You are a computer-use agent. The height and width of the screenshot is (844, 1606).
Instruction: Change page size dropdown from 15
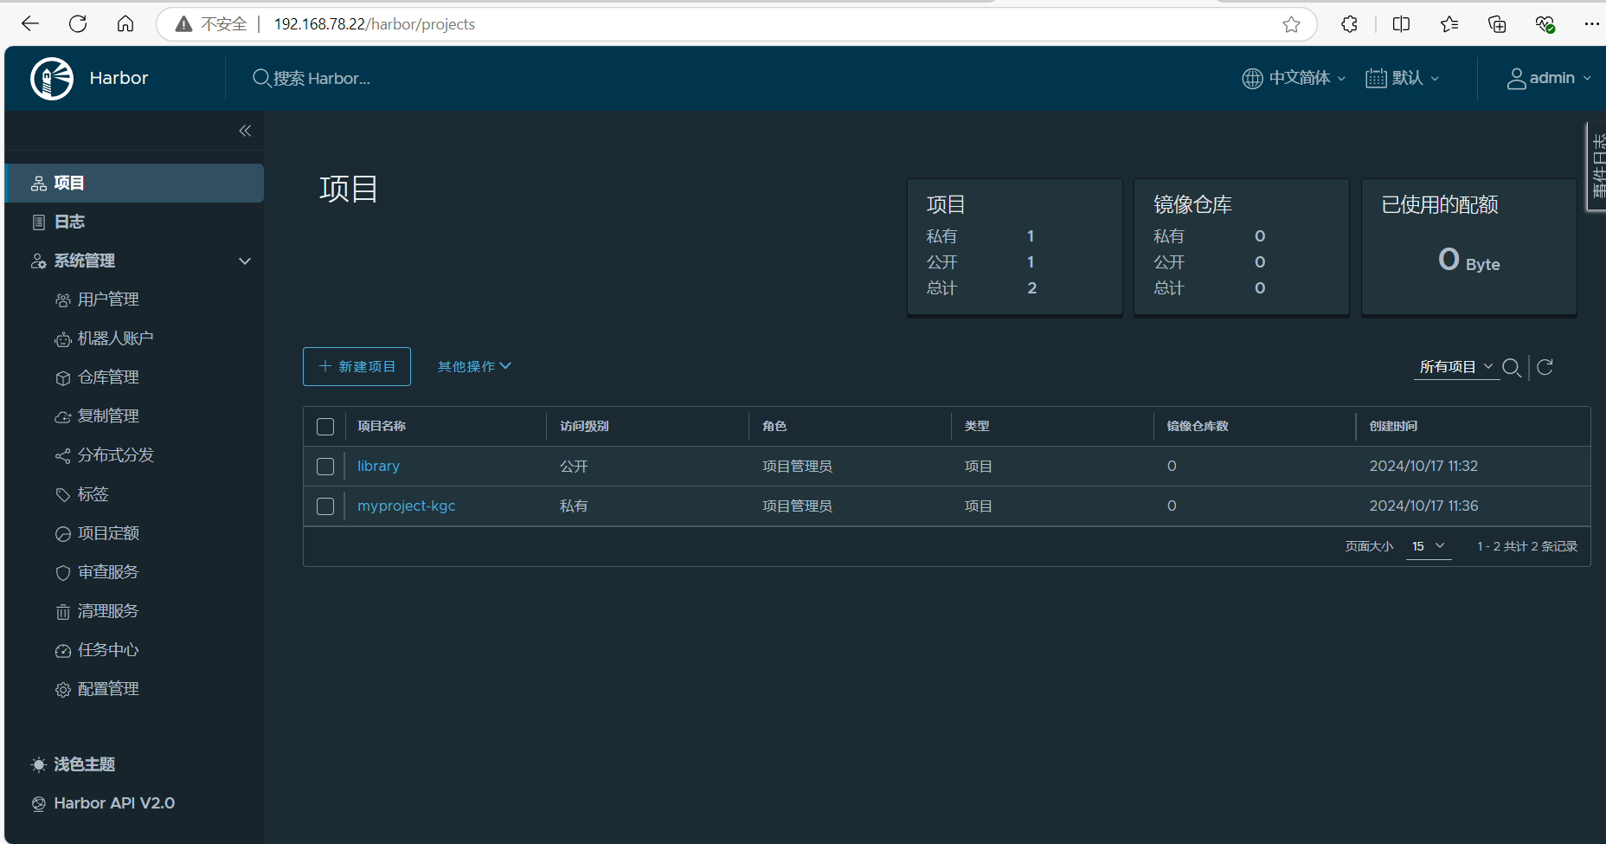pos(1429,546)
